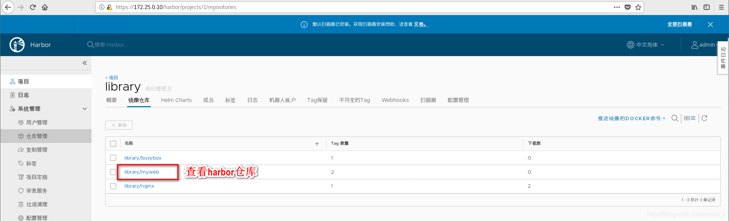
Task: Click the info icon in the banner
Action: [x=304, y=25]
